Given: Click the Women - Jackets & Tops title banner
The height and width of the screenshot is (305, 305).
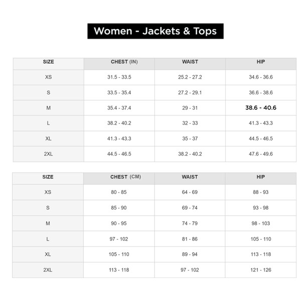Looking at the screenshot, I should [x=155, y=31].
